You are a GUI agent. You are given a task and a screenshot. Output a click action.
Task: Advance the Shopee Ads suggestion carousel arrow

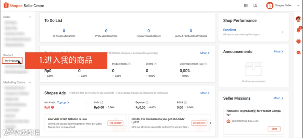point(211,123)
